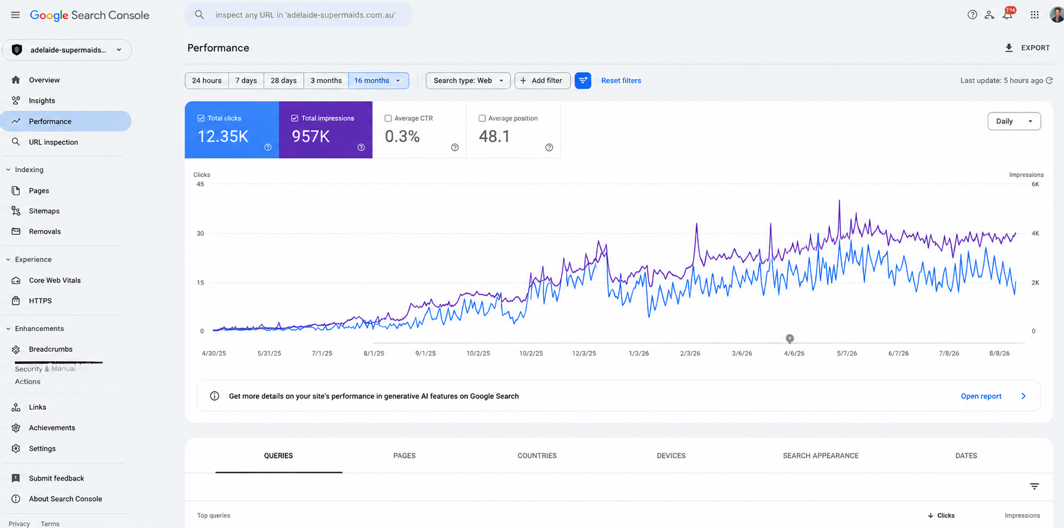Click the blue filter rows icon button
Viewport: 1064px width, 528px height.
pos(583,81)
